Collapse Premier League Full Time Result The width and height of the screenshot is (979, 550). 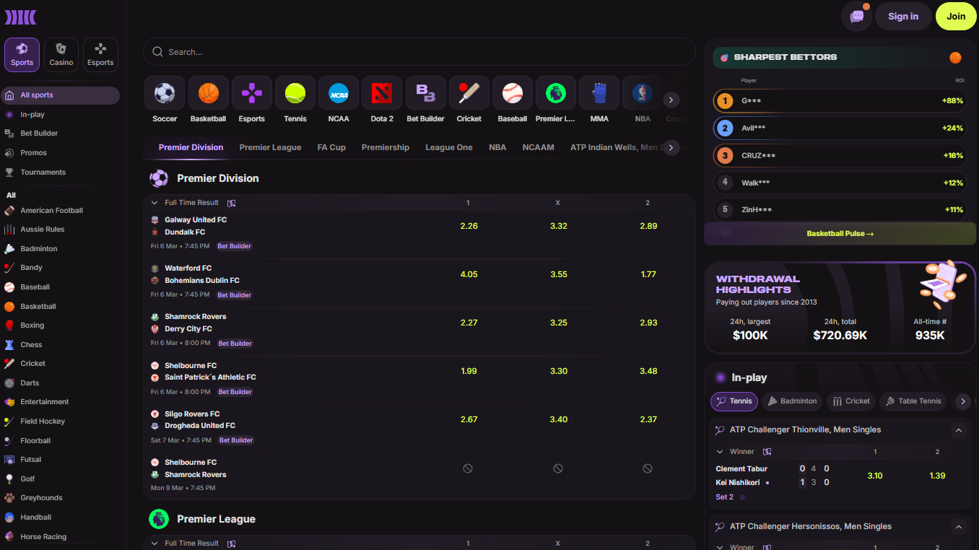155,544
